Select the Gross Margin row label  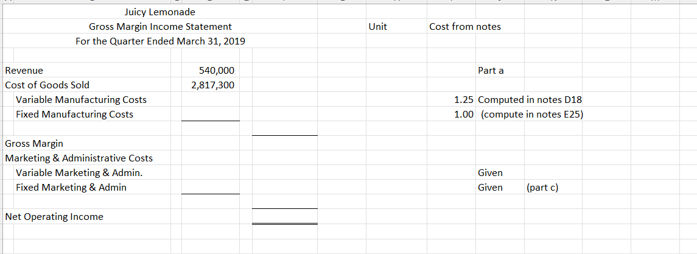point(34,144)
